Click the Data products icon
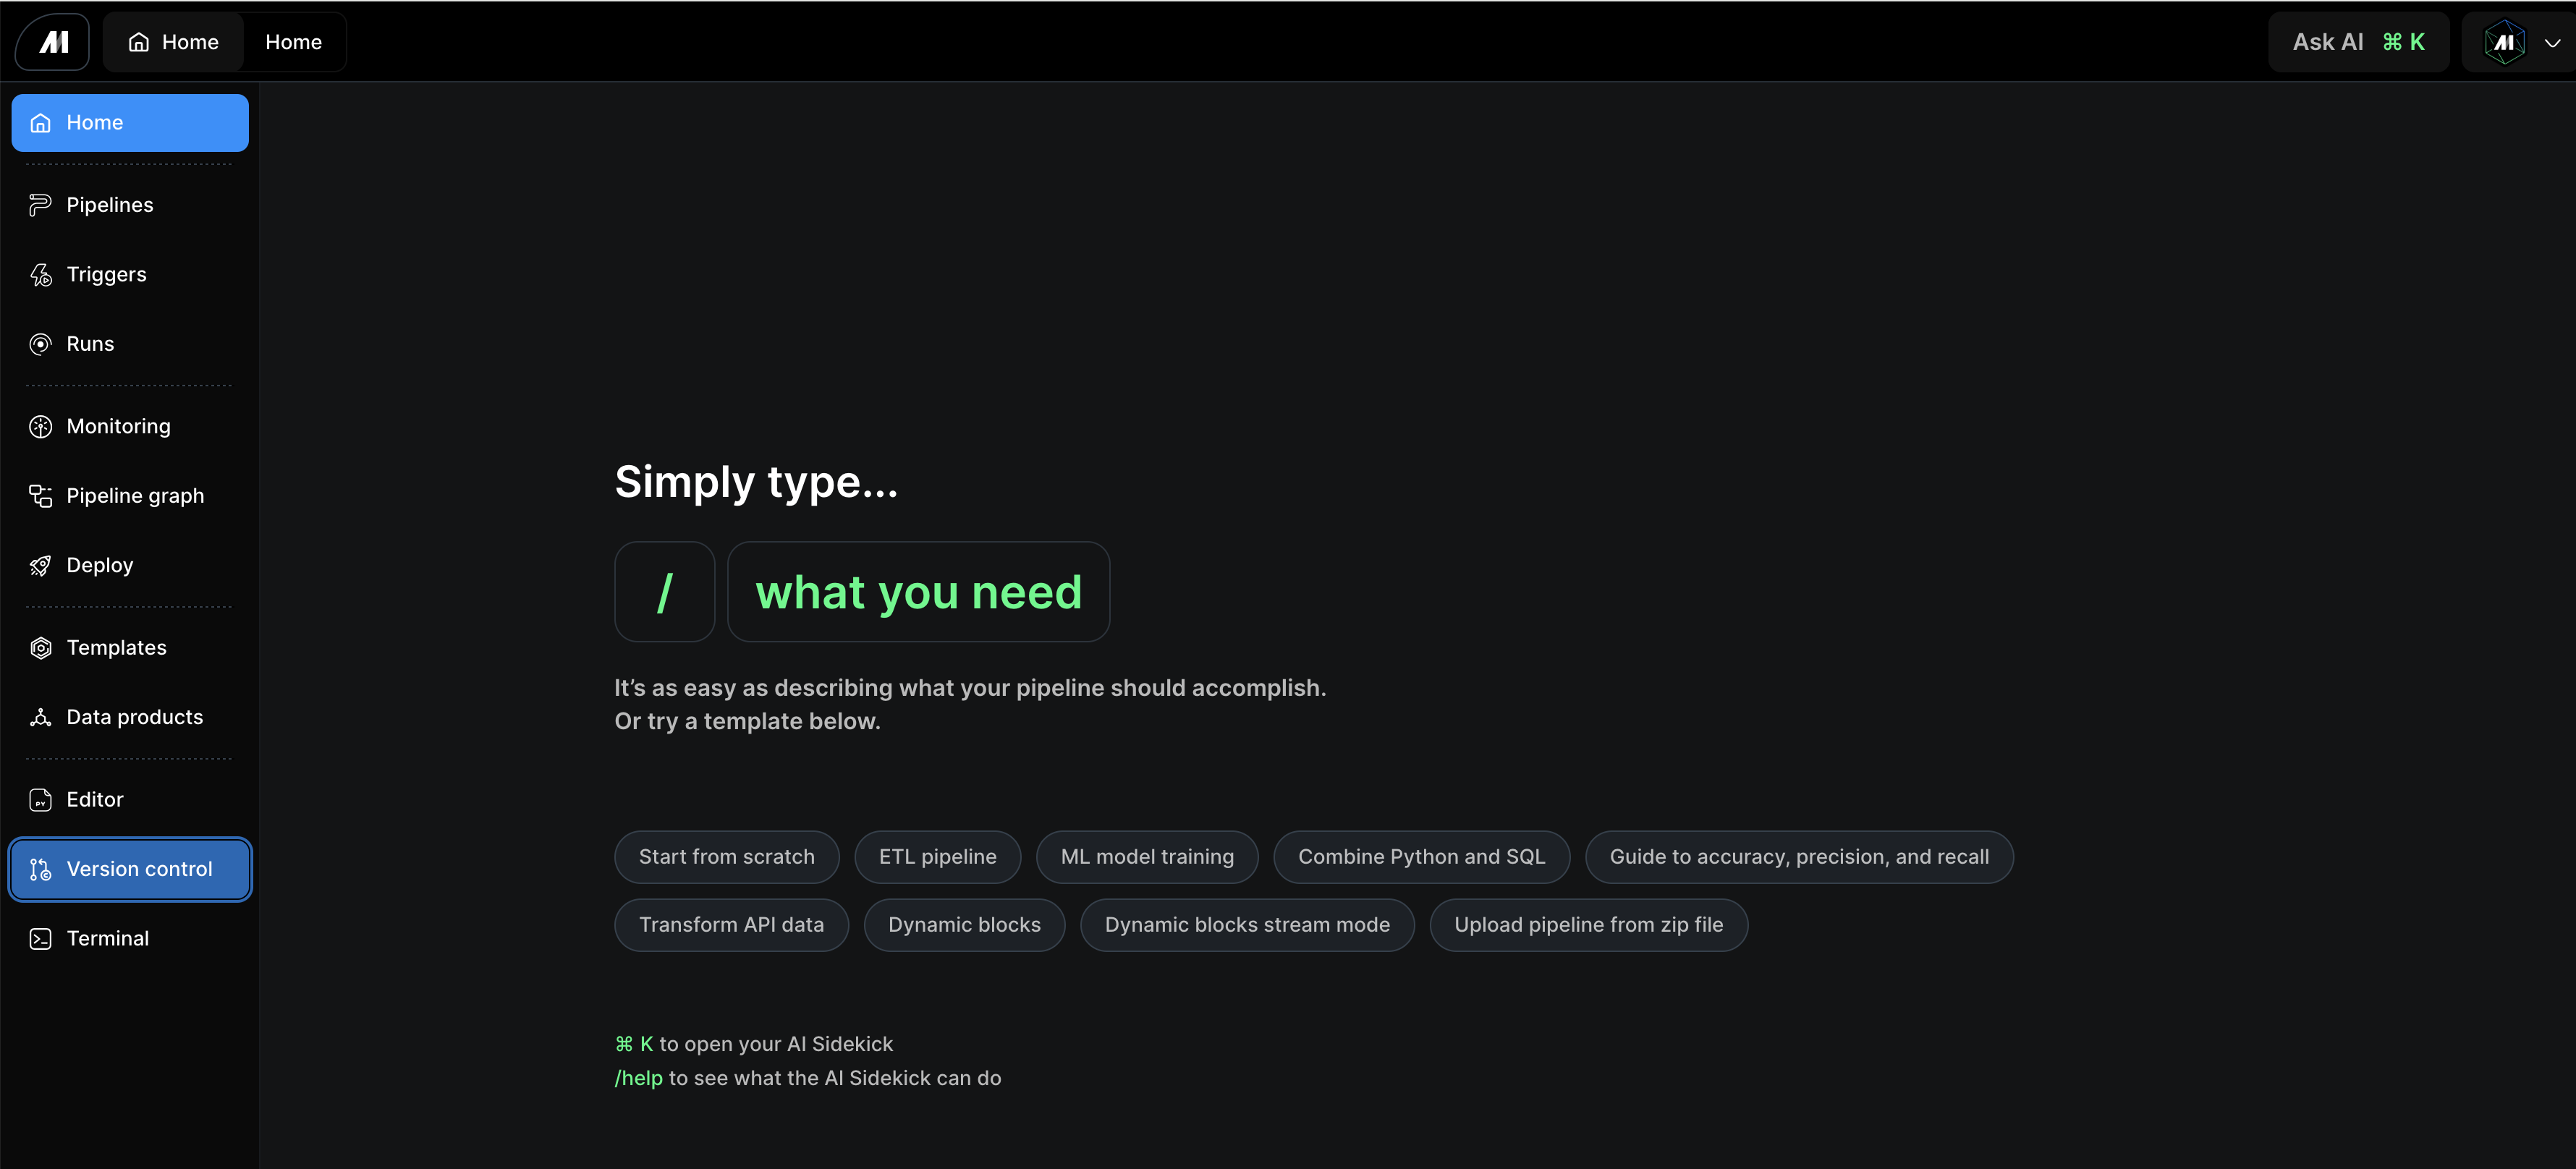 (x=40, y=718)
